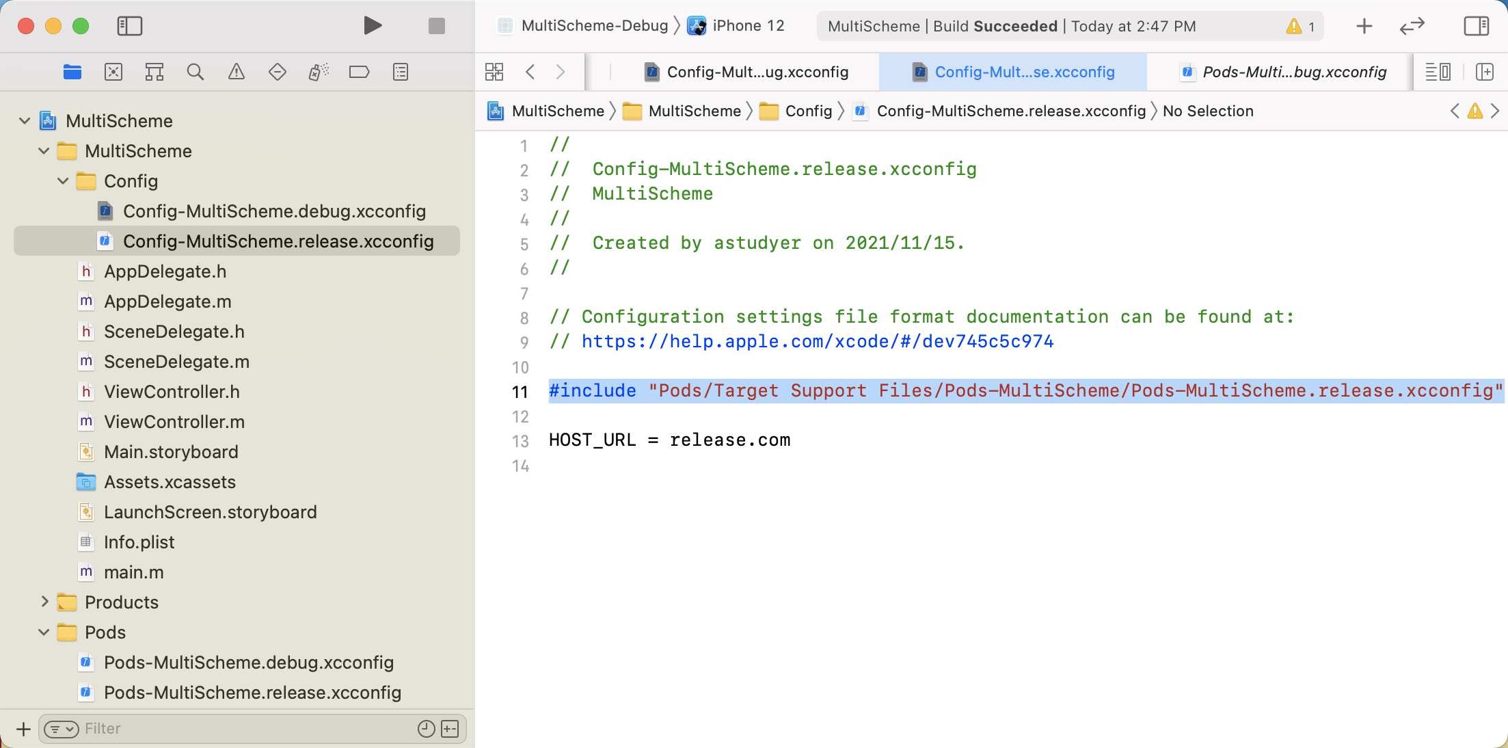This screenshot has width=1508, height=748.
Task: Collapse the Config folder
Action: pyautogui.click(x=63, y=181)
